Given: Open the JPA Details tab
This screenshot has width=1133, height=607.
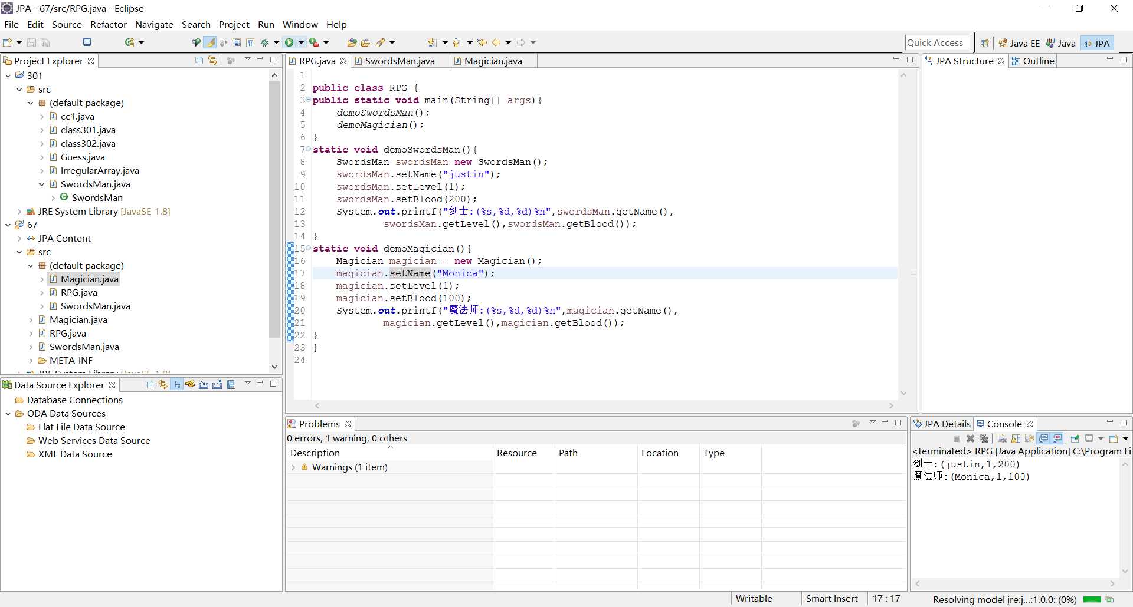Looking at the screenshot, I should (942, 424).
